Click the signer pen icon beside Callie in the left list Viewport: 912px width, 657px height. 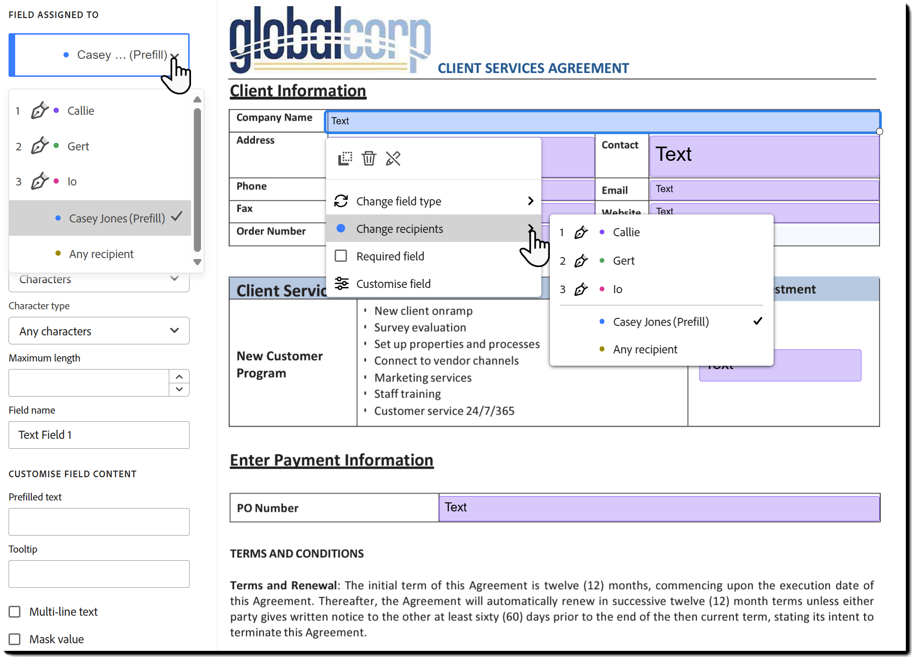(x=39, y=111)
